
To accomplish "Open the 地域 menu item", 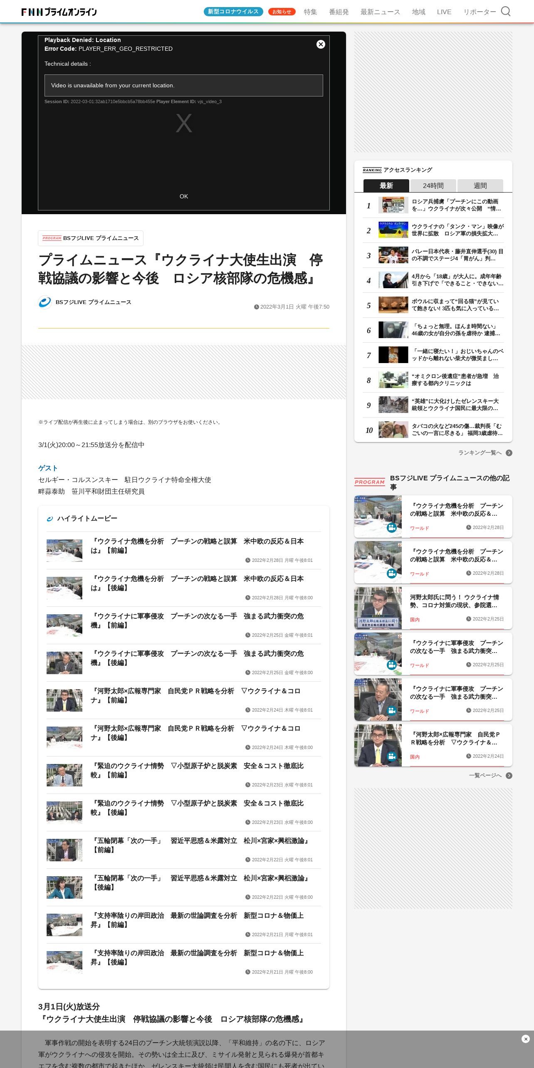I will [x=418, y=12].
